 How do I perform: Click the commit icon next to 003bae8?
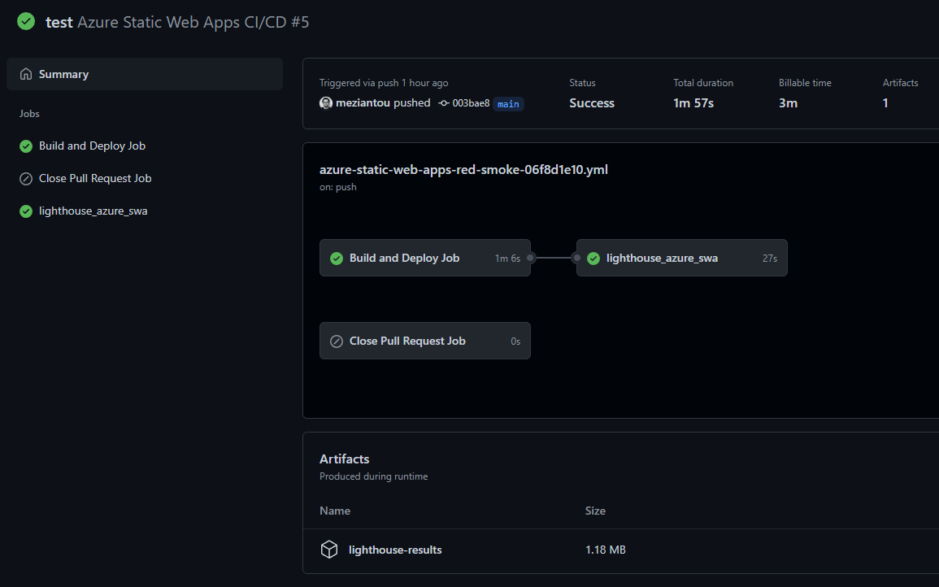[x=444, y=103]
